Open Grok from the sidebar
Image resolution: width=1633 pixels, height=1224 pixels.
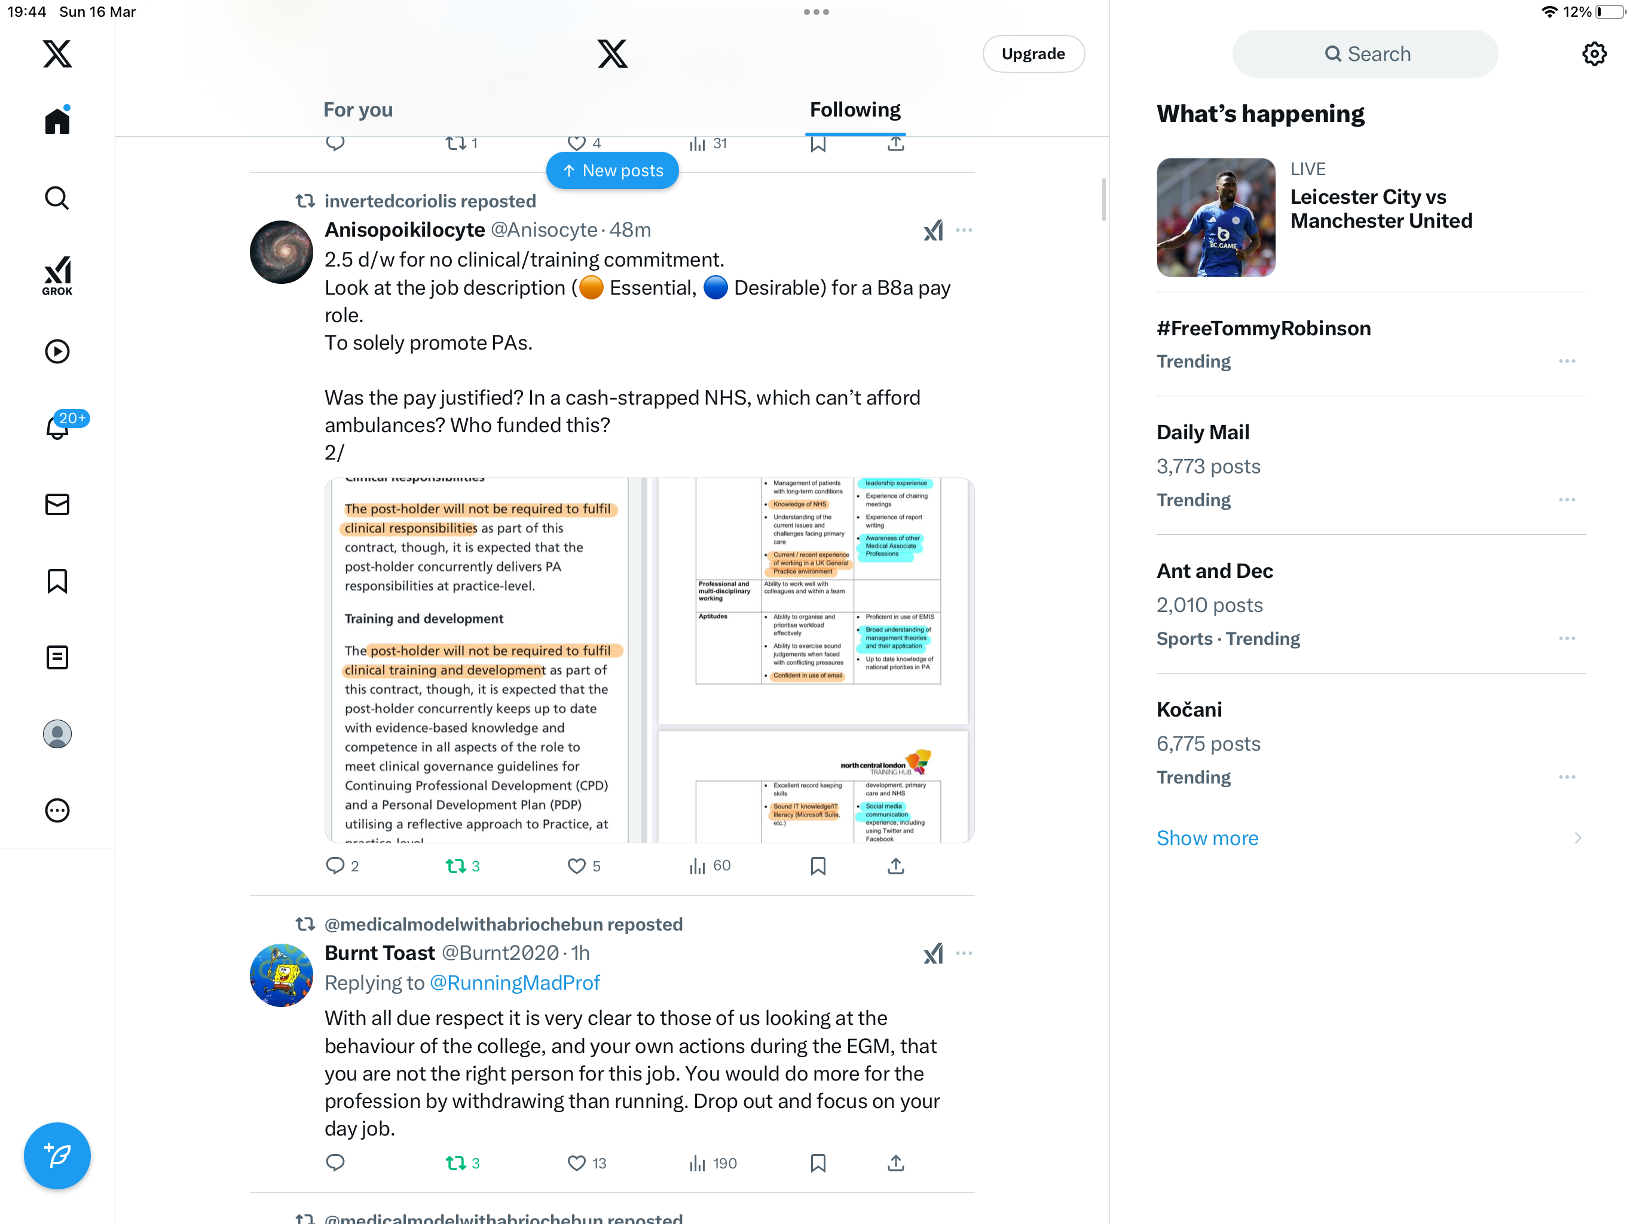pos(57,276)
